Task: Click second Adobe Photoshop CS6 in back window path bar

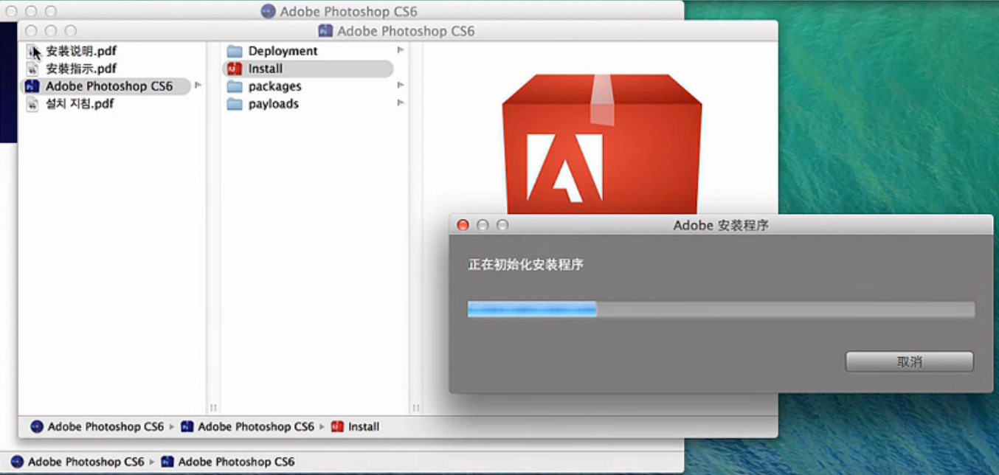Action: click(x=236, y=462)
